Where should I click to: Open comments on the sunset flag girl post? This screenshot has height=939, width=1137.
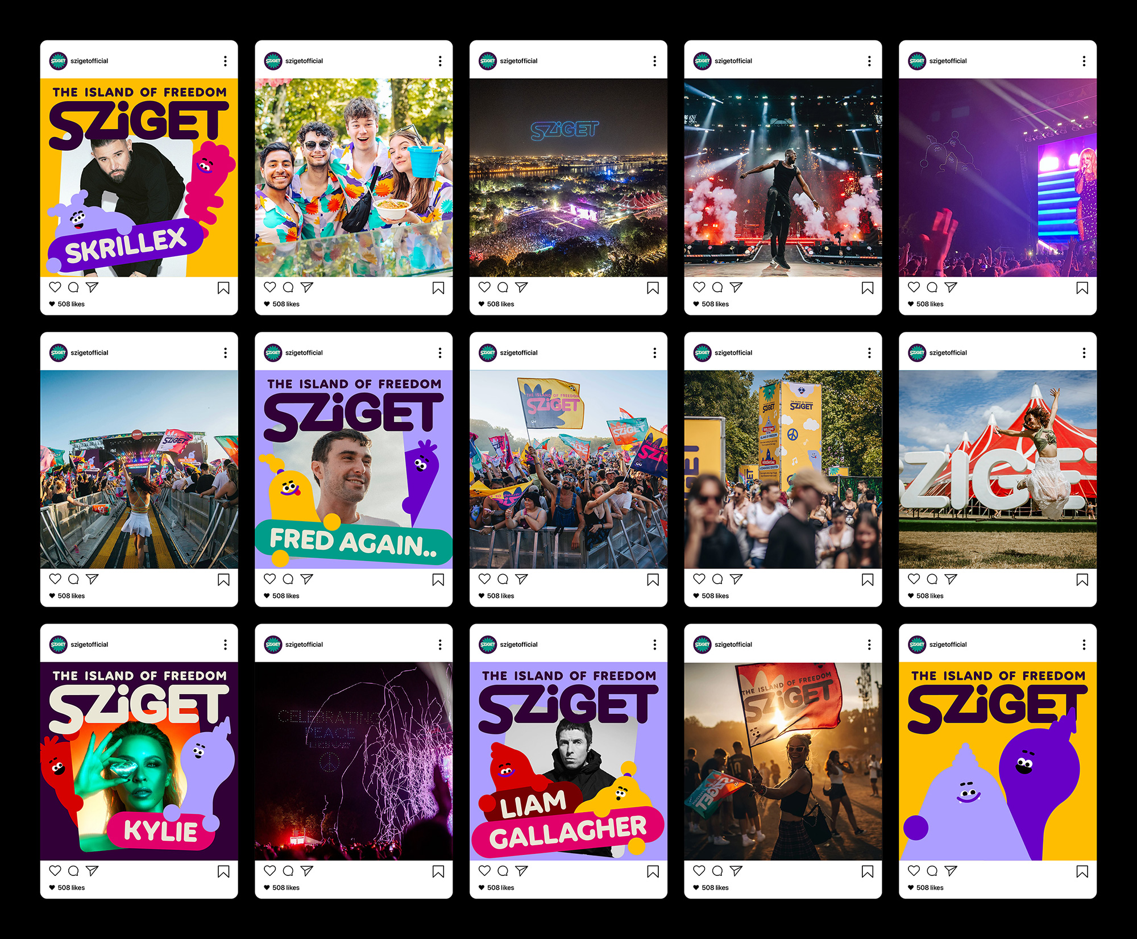[717, 870]
